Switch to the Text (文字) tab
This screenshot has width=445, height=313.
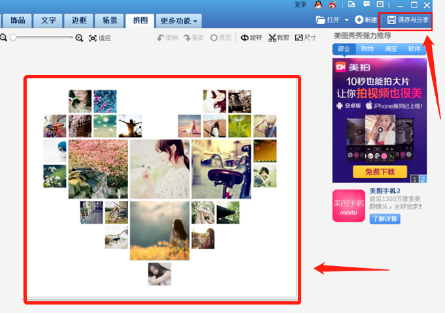[x=48, y=21]
